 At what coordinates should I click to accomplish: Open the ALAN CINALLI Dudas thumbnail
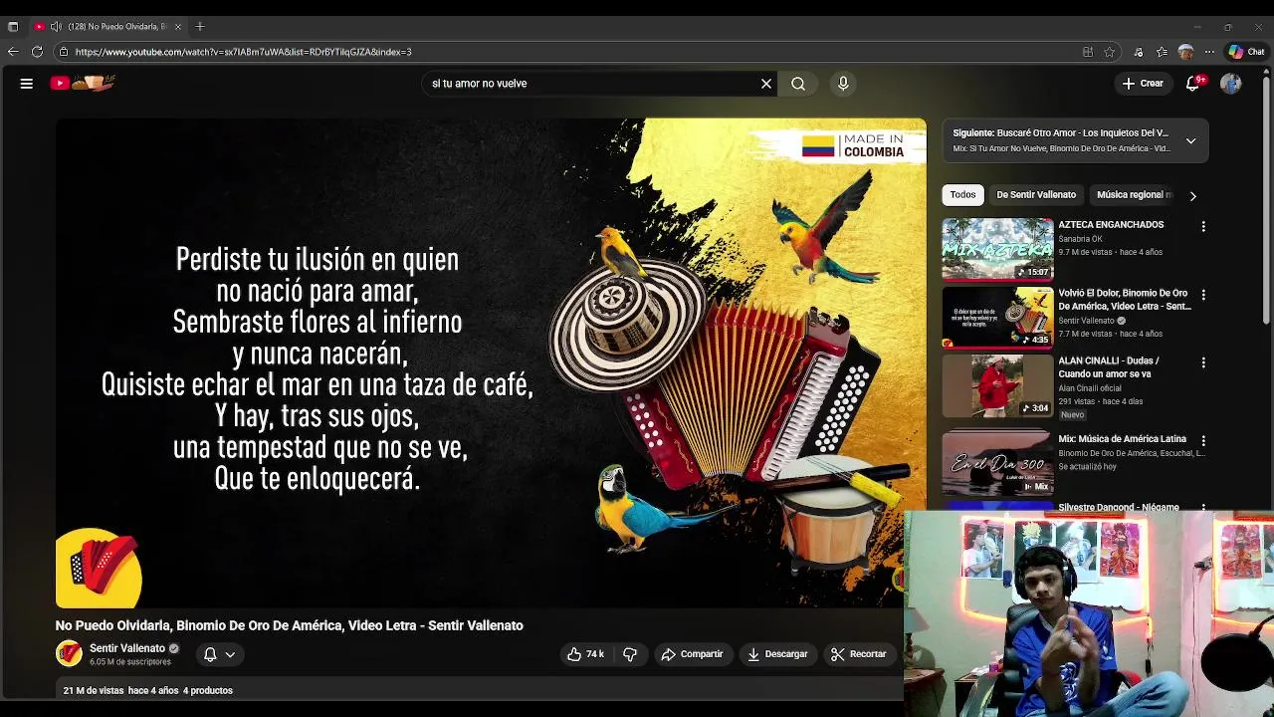coord(997,385)
